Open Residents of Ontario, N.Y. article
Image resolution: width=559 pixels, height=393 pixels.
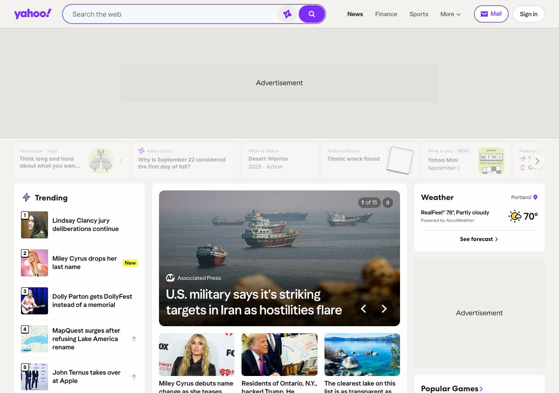(279, 387)
